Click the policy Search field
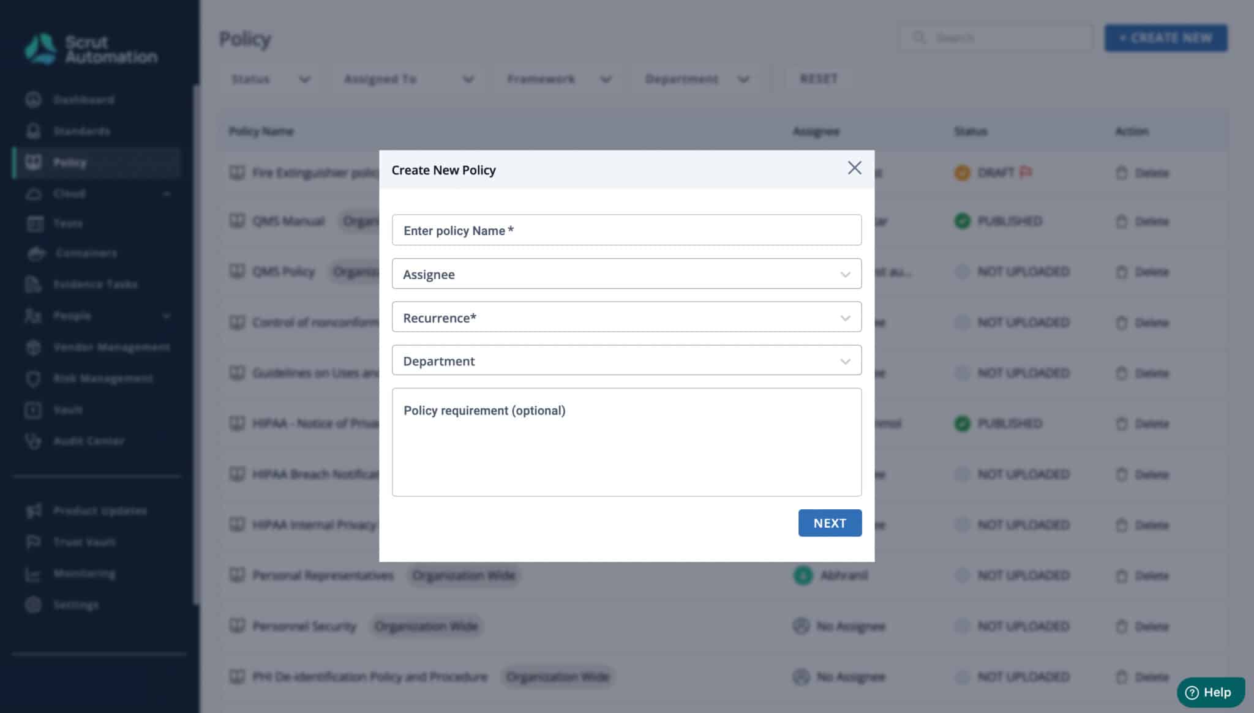This screenshot has height=713, width=1254. coord(996,38)
